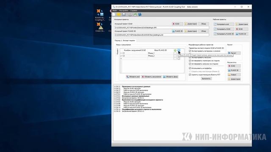
Task: Click the Выполнить button
Action: click(206, 79)
